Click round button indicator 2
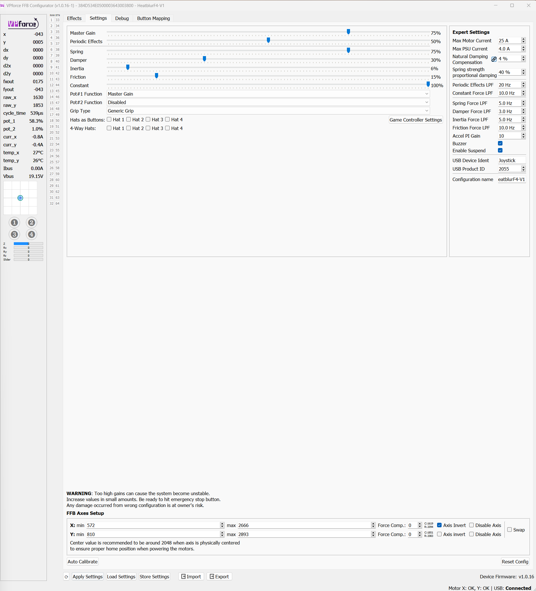This screenshot has width=536, height=591. coord(31,222)
